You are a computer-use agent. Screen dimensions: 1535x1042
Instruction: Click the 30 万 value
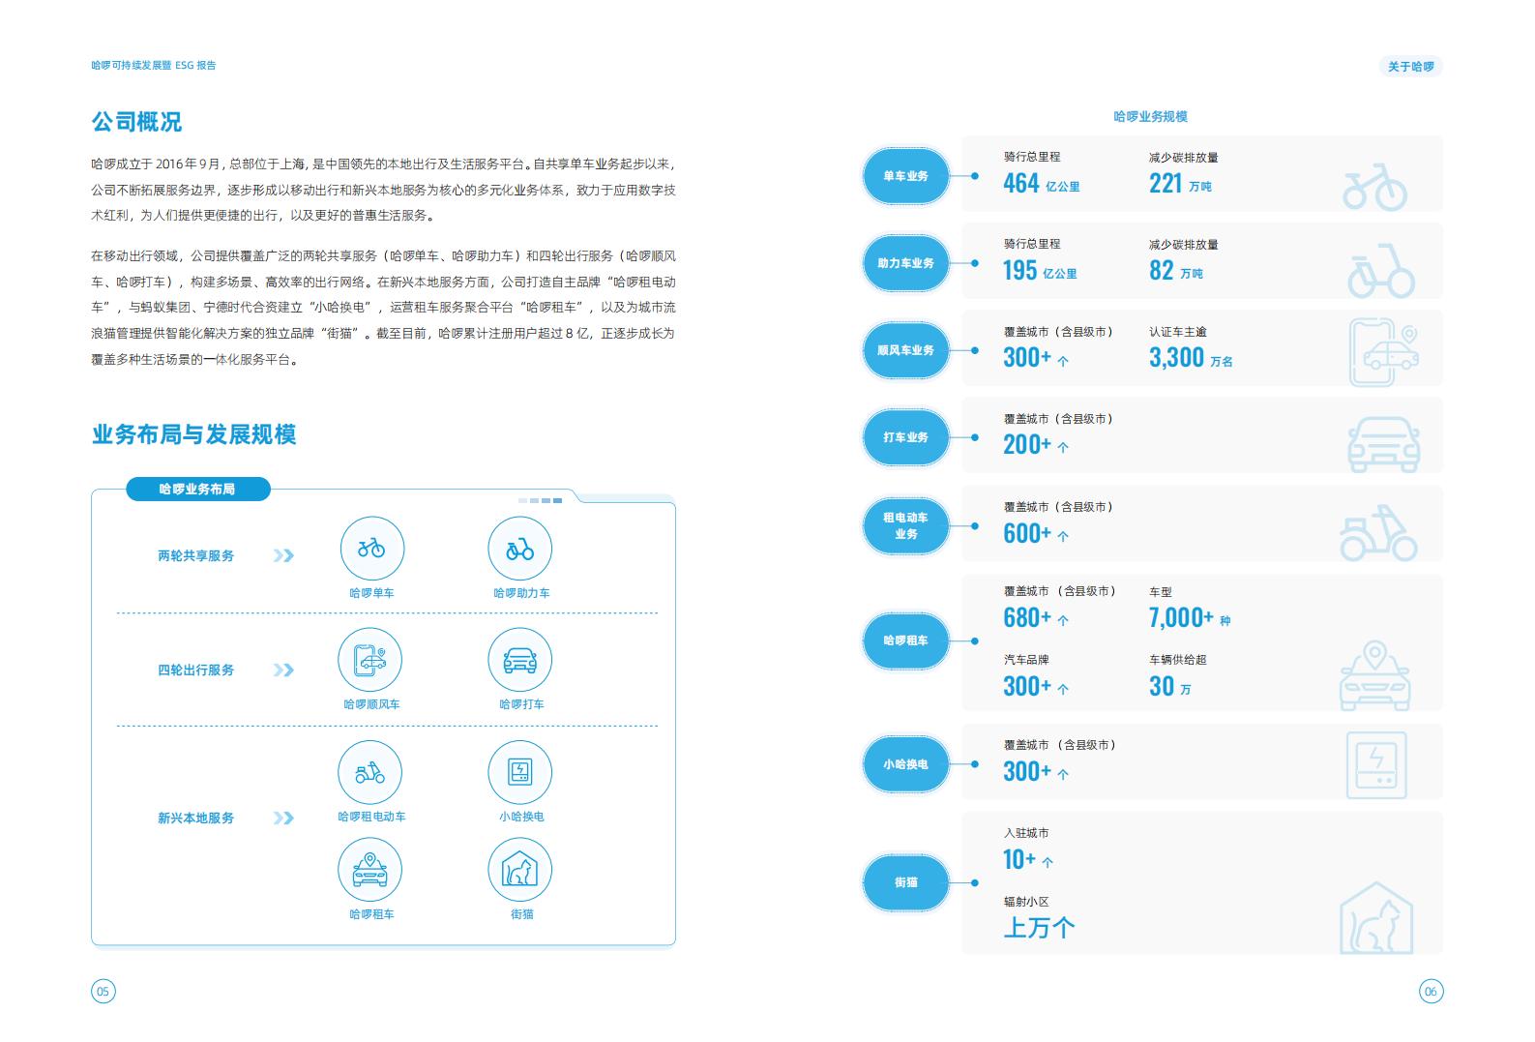pyautogui.click(x=1170, y=687)
